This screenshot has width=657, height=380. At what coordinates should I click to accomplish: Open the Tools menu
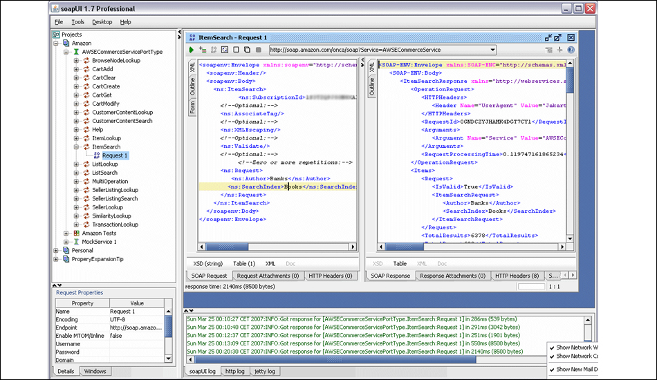click(x=77, y=21)
